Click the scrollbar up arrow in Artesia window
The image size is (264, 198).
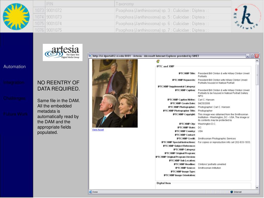tap(257, 60)
